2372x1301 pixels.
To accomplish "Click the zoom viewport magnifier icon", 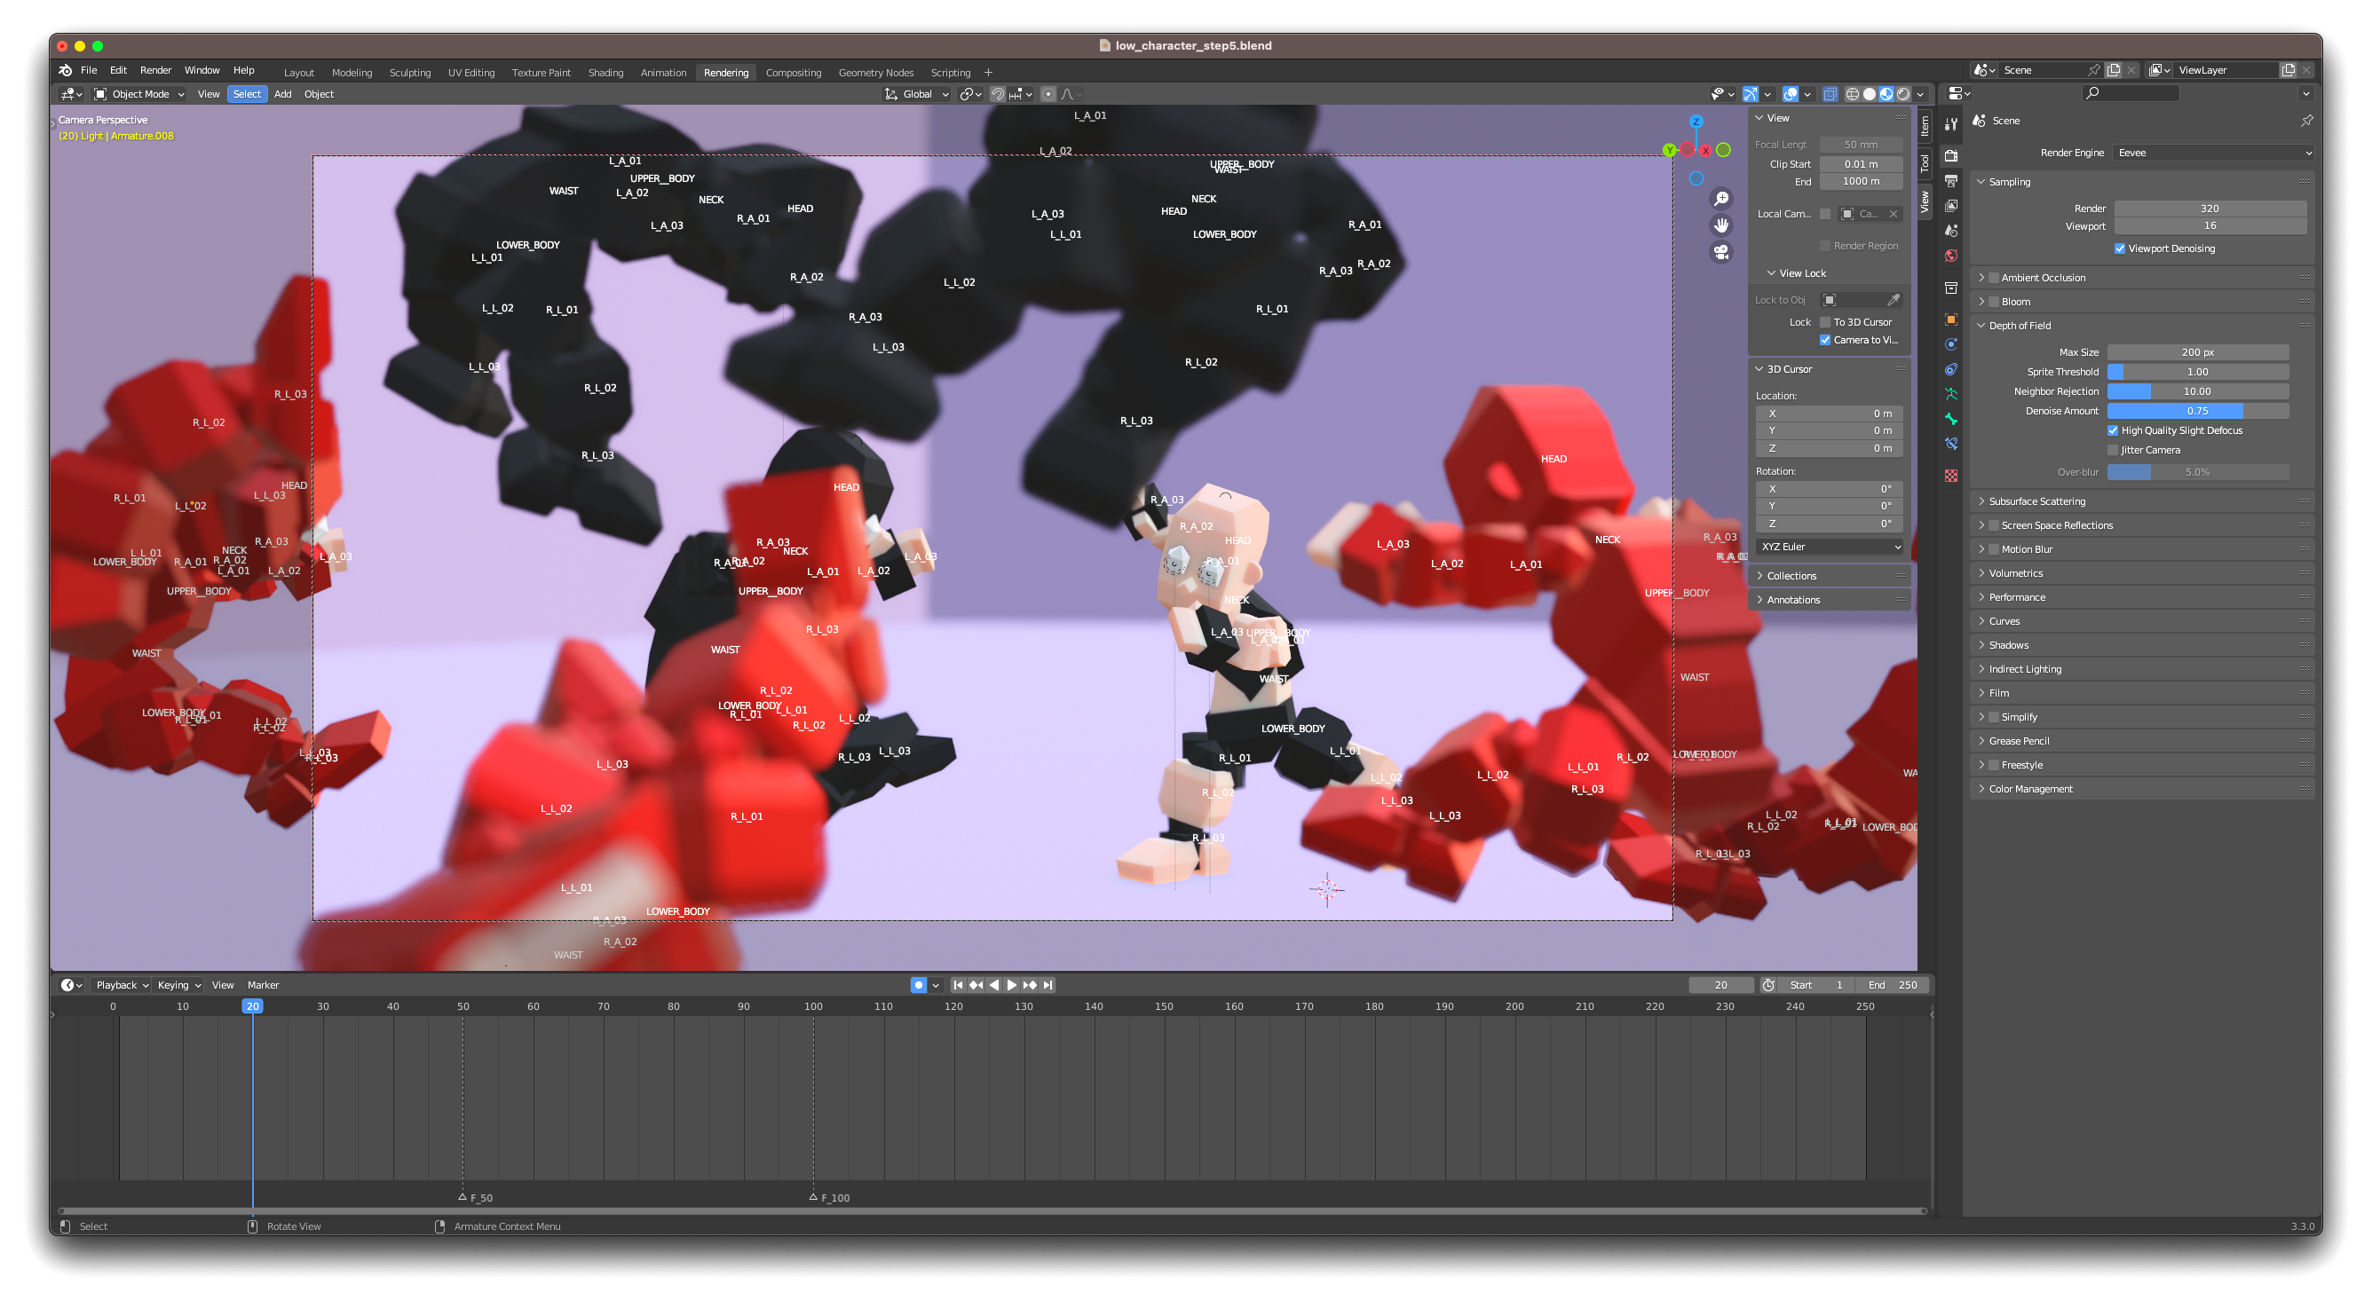I will click(x=1720, y=199).
